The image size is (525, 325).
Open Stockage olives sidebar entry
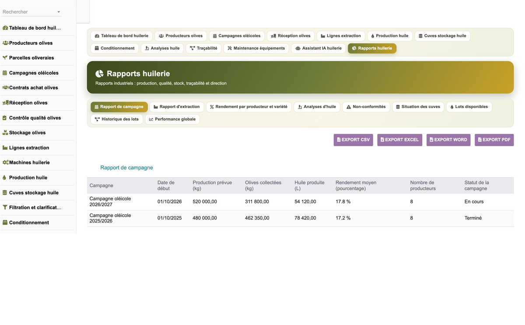27,133
